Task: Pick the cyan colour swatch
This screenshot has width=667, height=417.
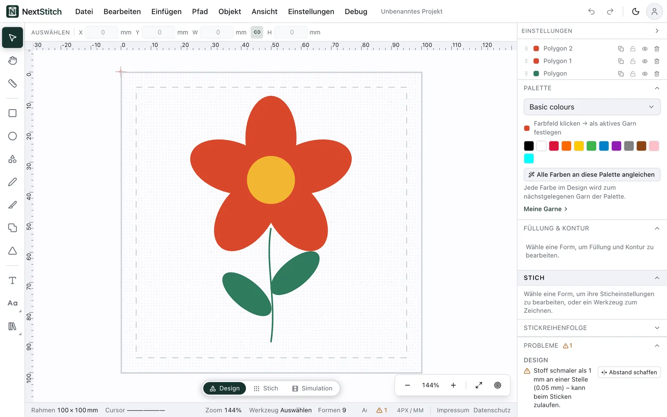Action: click(x=529, y=158)
